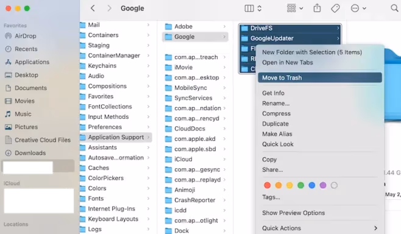Expand the Keychains folder chevron

148,66
